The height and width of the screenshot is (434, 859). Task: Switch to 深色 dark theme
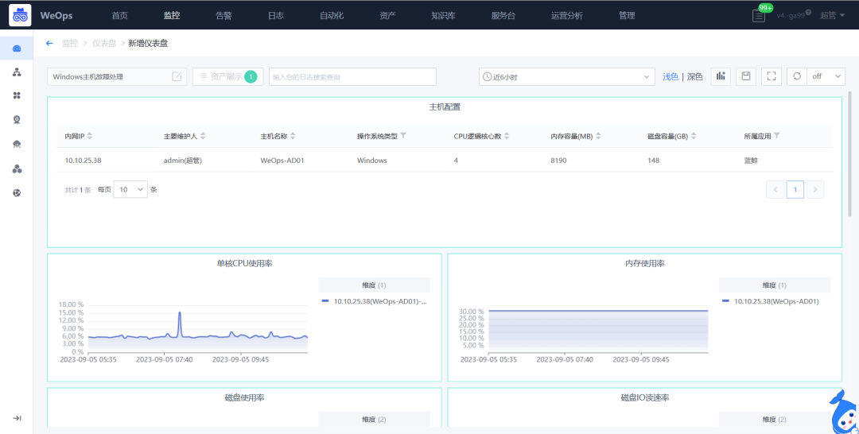click(694, 76)
